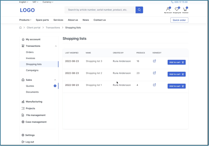
Task: Click the Shopping lists breadcrumb text
Action: 73,28
